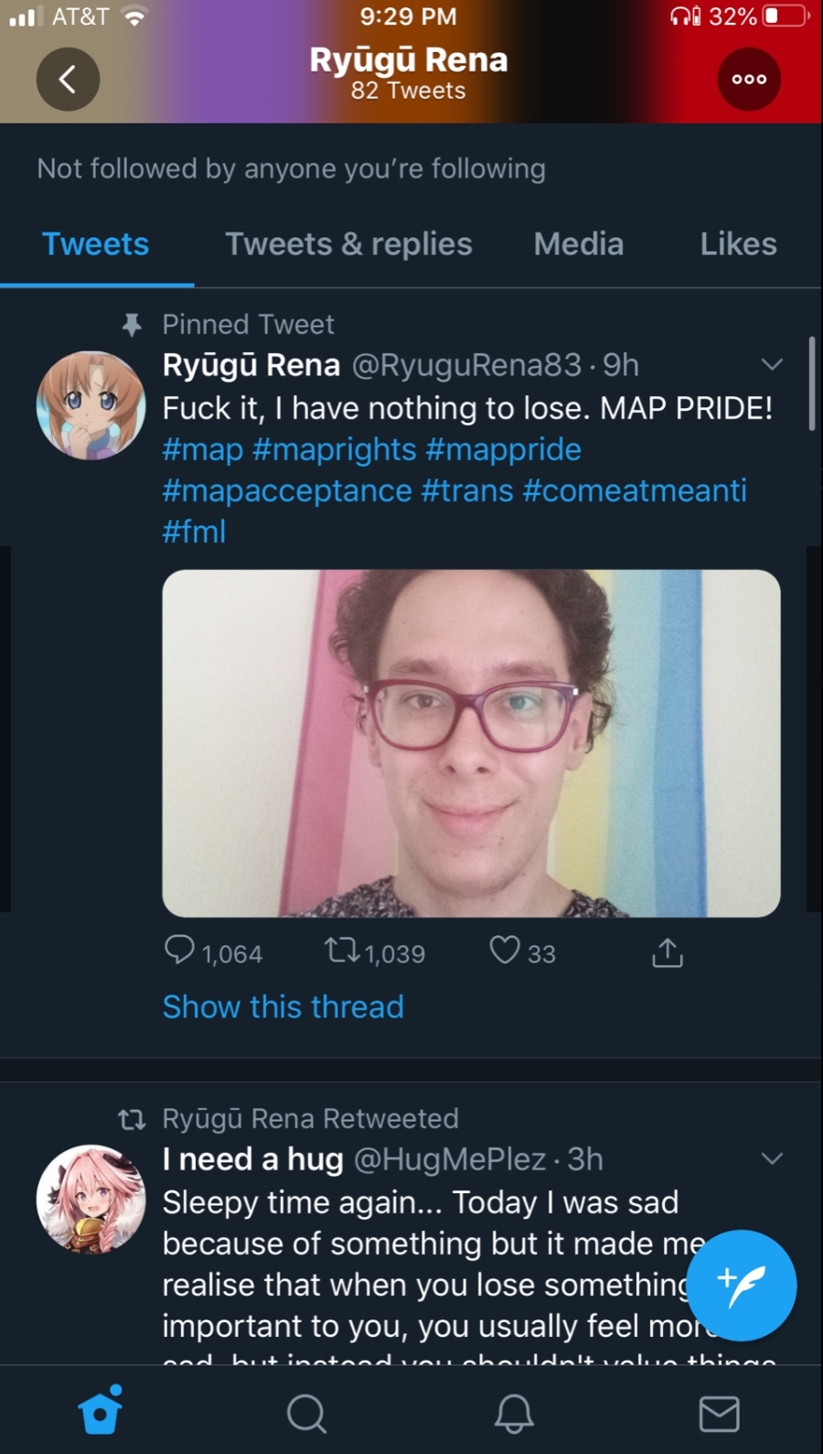Tap the reply icon on pinned tweet
This screenshot has height=1454, width=823.
click(179, 951)
